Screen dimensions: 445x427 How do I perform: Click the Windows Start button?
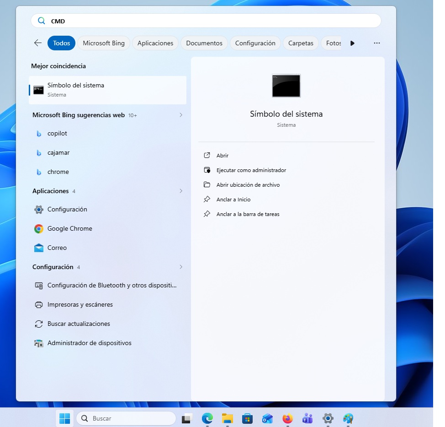(65, 418)
